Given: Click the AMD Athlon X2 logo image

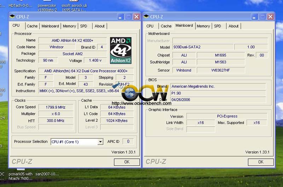Looking at the screenshot, I should click(121, 50).
